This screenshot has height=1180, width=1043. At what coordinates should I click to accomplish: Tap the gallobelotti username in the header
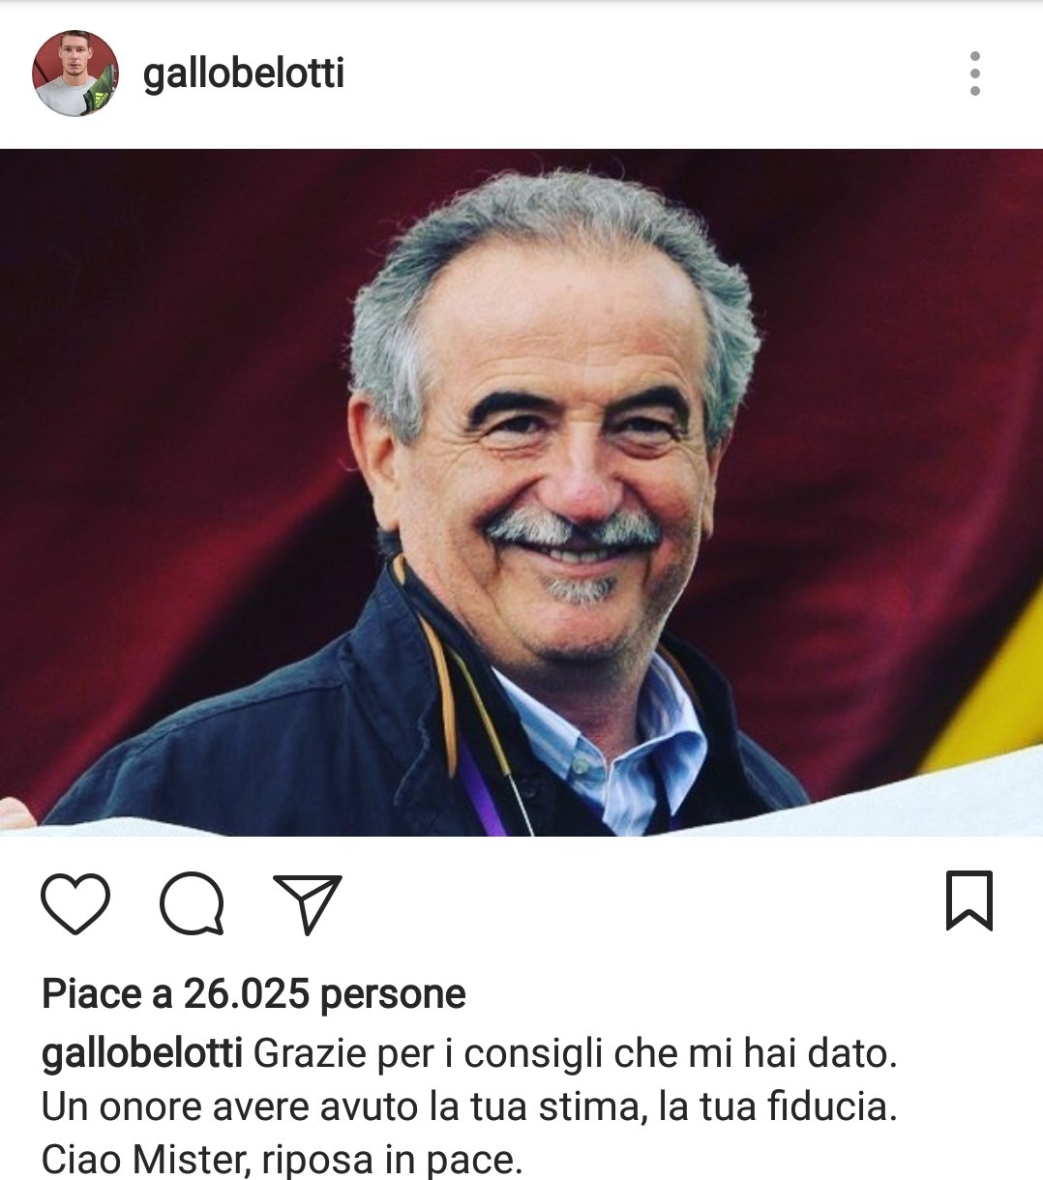(x=243, y=74)
